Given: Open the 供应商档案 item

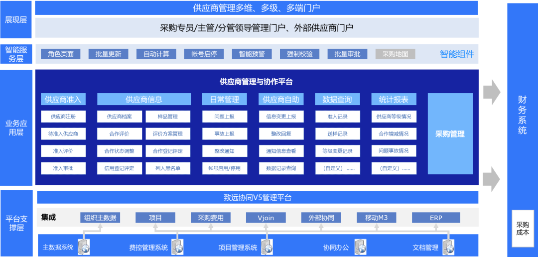Looking at the screenshot, I should click(120, 117).
